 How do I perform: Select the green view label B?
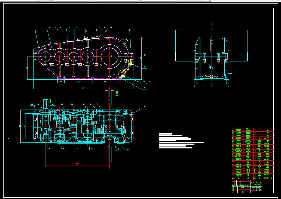pos(145,55)
